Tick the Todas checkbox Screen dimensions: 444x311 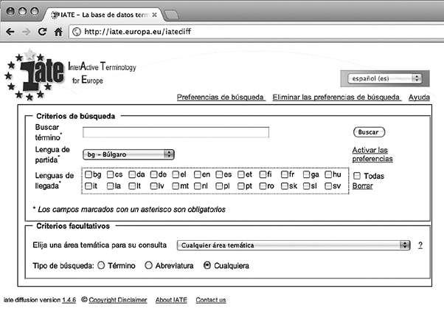pyautogui.click(x=357, y=176)
